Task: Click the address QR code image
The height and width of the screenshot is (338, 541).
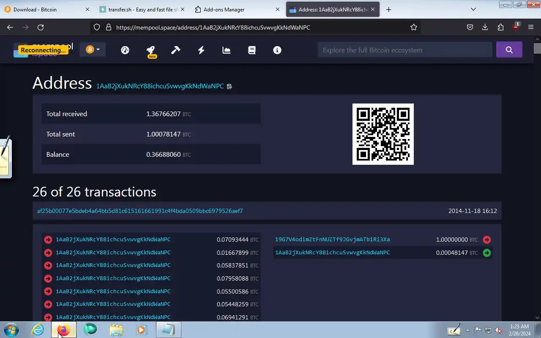Action: point(383,134)
